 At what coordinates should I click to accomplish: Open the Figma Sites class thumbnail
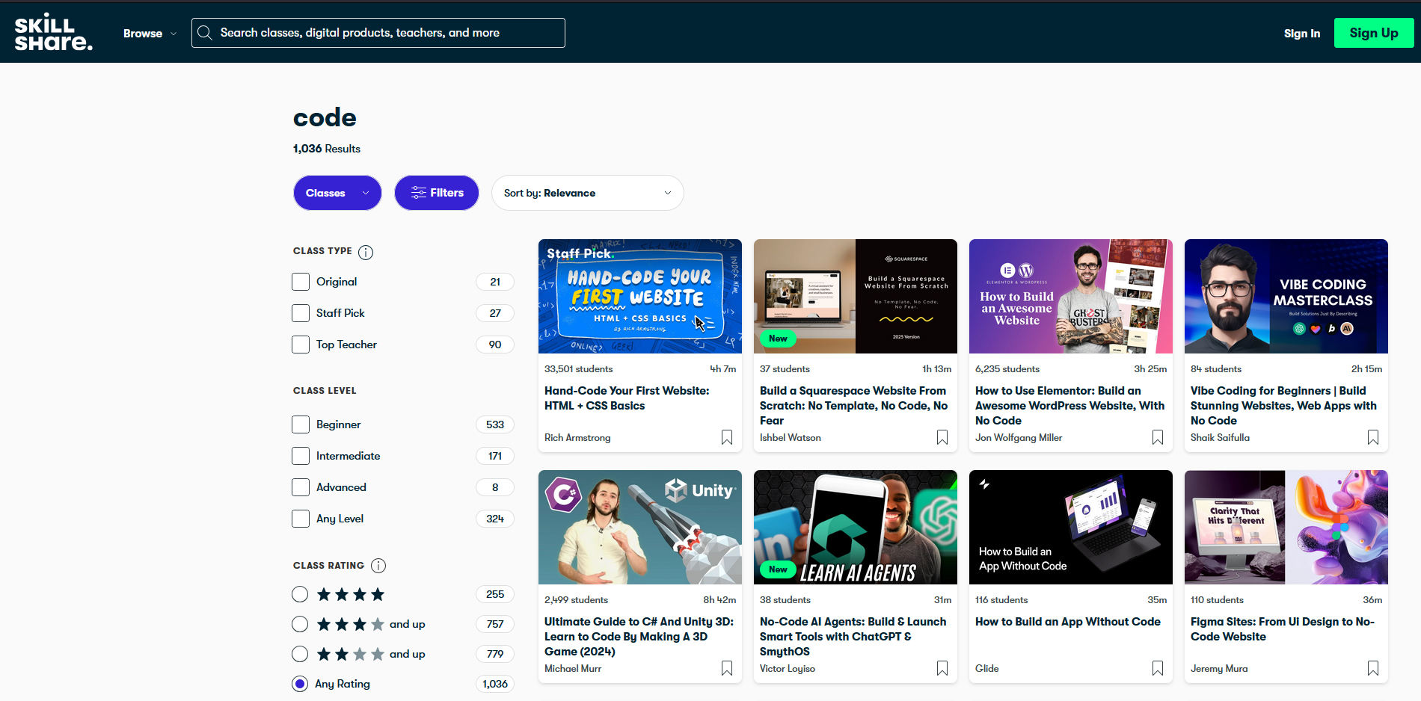point(1286,527)
